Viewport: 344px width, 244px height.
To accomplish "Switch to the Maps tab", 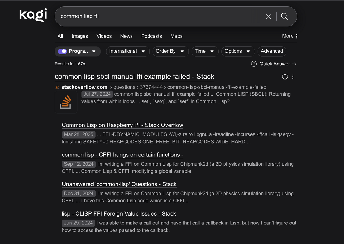I will tap(177, 36).
